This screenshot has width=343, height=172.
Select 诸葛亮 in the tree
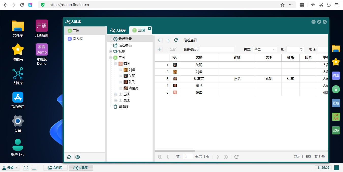pyautogui.click(x=133, y=88)
